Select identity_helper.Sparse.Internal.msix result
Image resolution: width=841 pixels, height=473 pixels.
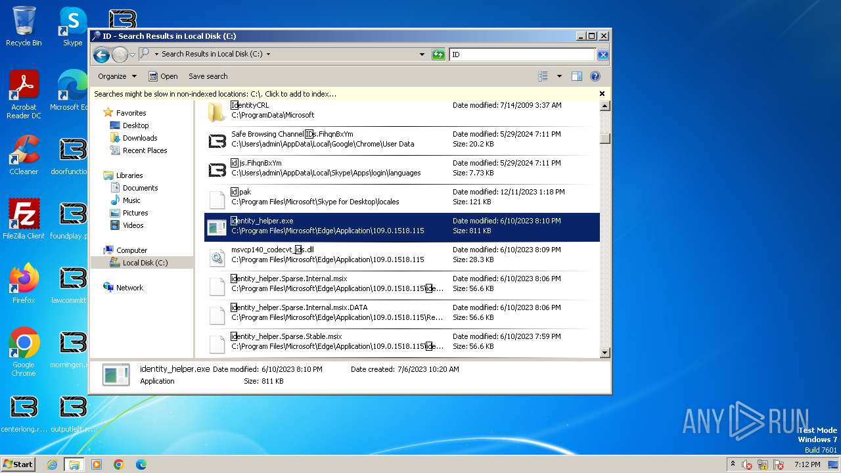tap(401, 284)
